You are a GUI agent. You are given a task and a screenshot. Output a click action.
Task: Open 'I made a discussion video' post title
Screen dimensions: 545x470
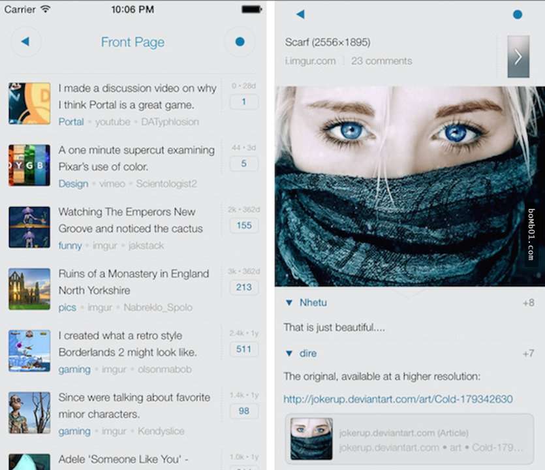coord(137,97)
